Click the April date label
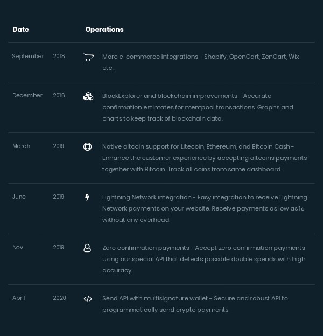 coord(19,298)
